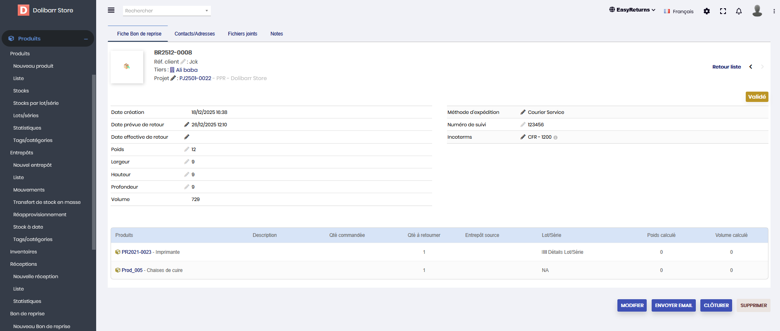
Task: Collapse the Produits sidebar section
Action: [x=86, y=39]
